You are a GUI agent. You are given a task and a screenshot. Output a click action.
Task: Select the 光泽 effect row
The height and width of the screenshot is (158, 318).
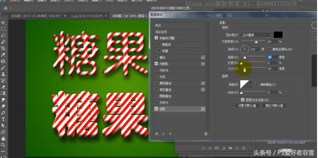[x=180, y=77]
